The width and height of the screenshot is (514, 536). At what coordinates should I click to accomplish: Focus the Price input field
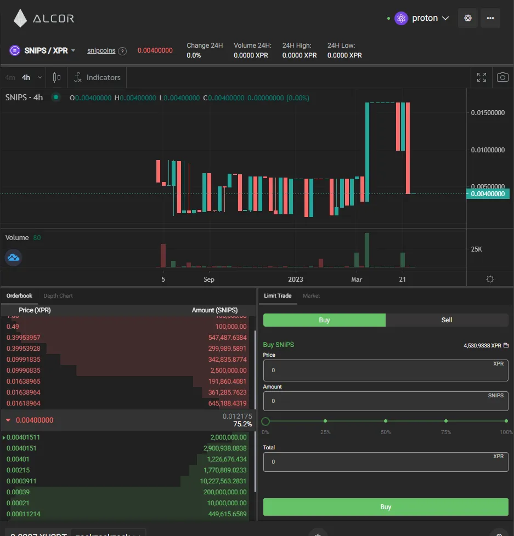tap(386, 370)
